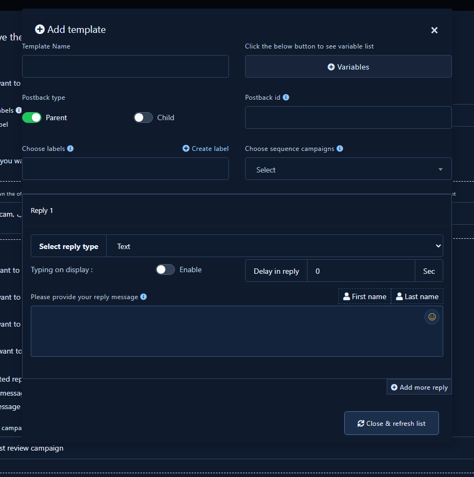This screenshot has width=474, height=477.
Task: Click the Choose sequence campaigns info icon
Action: [x=340, y=148]
